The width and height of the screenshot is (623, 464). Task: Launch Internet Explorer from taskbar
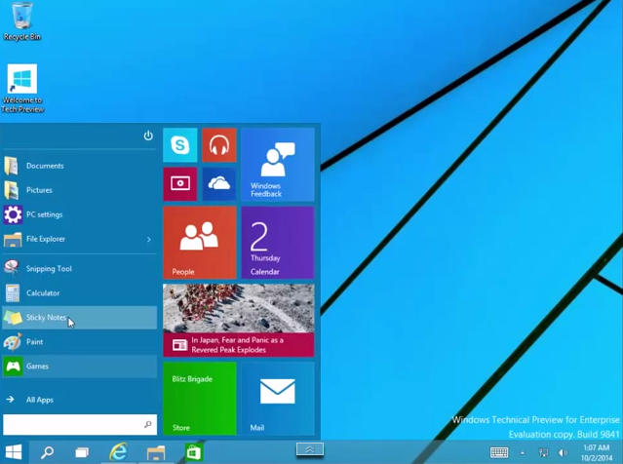click(x=118, y=452)
